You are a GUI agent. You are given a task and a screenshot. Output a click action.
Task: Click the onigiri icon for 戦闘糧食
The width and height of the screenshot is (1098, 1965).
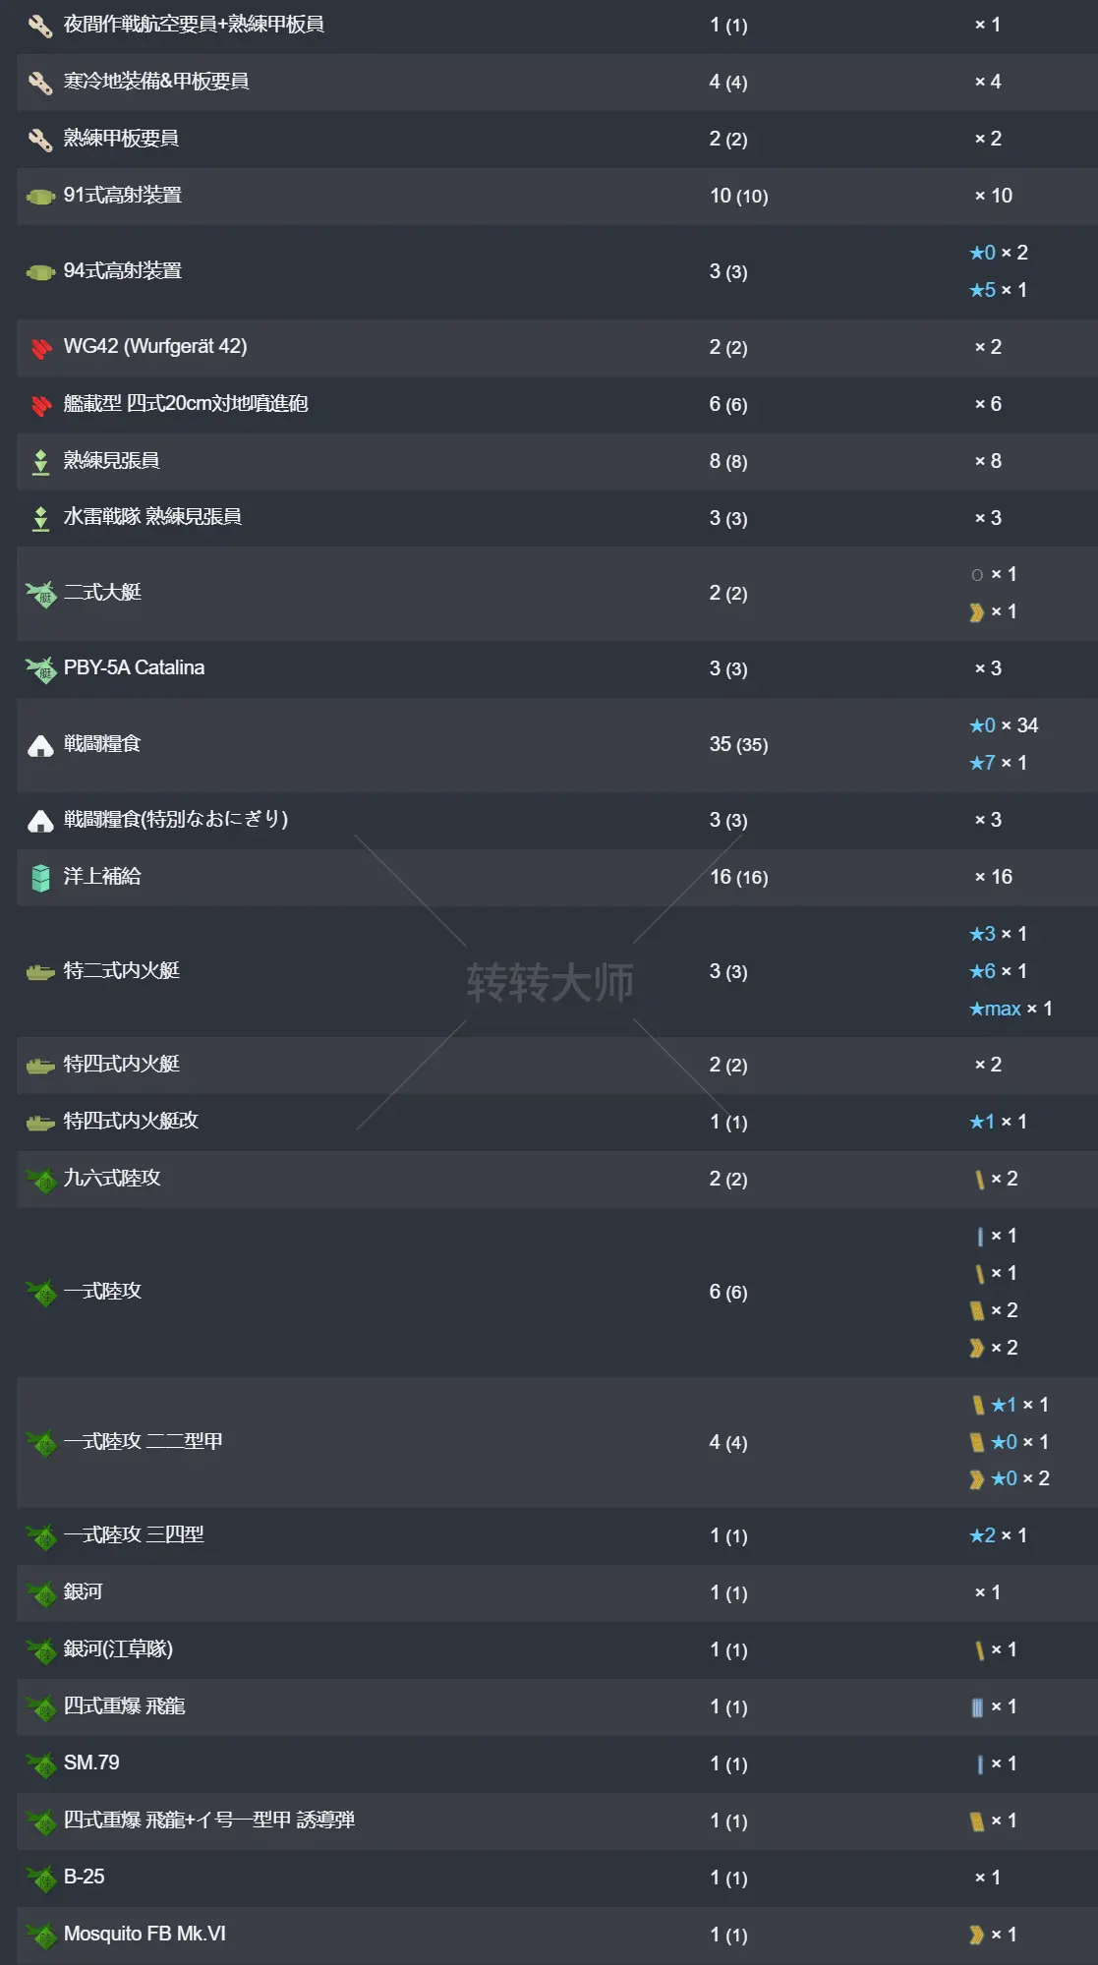pyautogui.click(x=39, y=744)
